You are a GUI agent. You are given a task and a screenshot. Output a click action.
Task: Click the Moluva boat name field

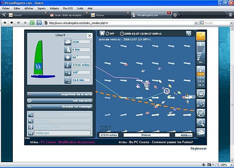[146, 135]
